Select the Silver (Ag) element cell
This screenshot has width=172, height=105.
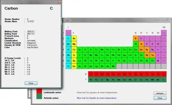click(x=124, y=55)
